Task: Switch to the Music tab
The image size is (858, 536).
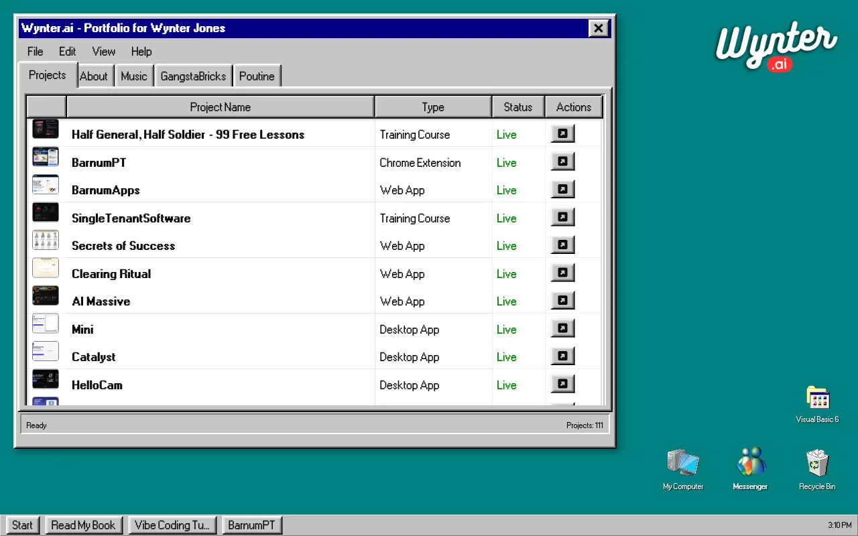Action: tap(134, 76)
